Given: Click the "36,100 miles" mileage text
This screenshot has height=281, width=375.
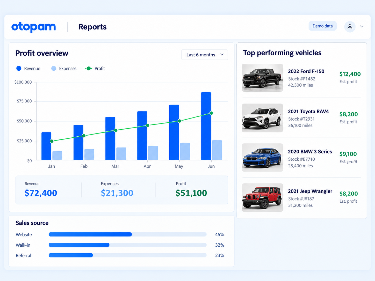Looking at the screenshot, I should (x=300, y=125).
